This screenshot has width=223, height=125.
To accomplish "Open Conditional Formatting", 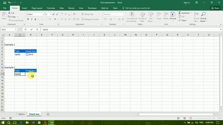I will 132,17.
